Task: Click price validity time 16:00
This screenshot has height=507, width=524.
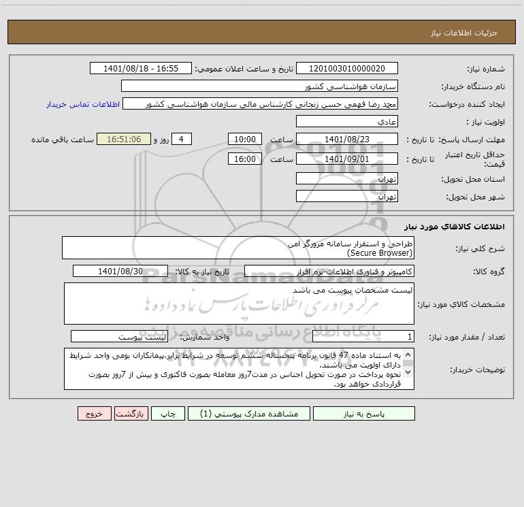Action: point(244,159)
